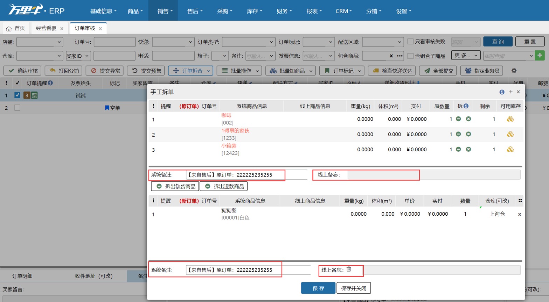Enable 只看审核失败 checkbox
Image resolution: width=549 pixels, height=302 pixels.
411,42
